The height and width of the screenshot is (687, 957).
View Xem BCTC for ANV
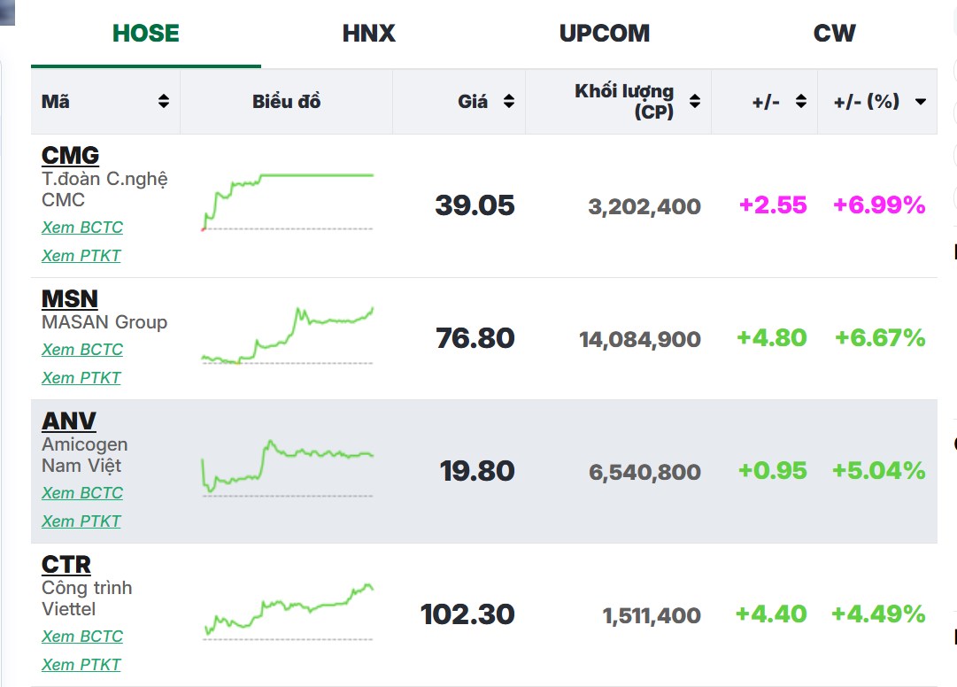tap(82, 493)
